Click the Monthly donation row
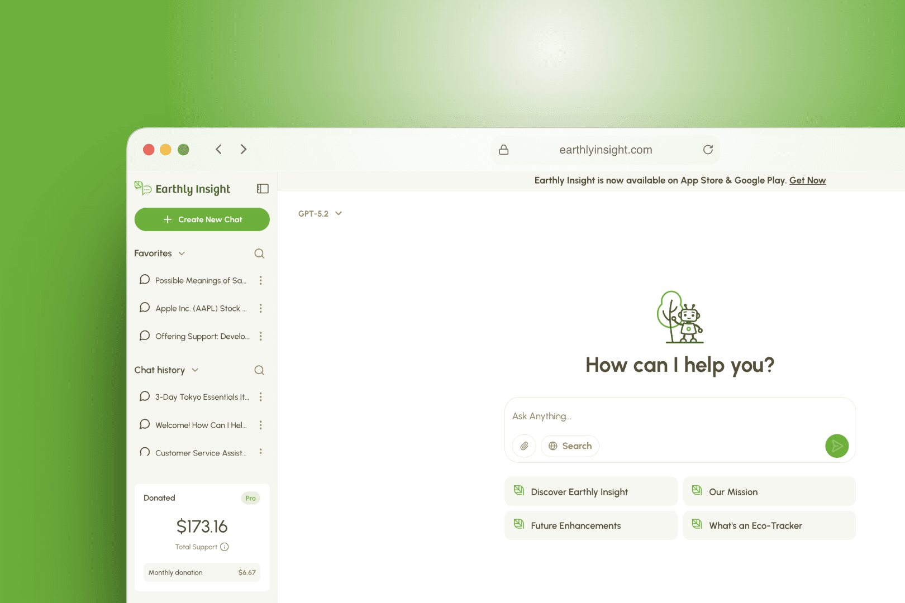 pyautogui.click(x=202, y=572)
